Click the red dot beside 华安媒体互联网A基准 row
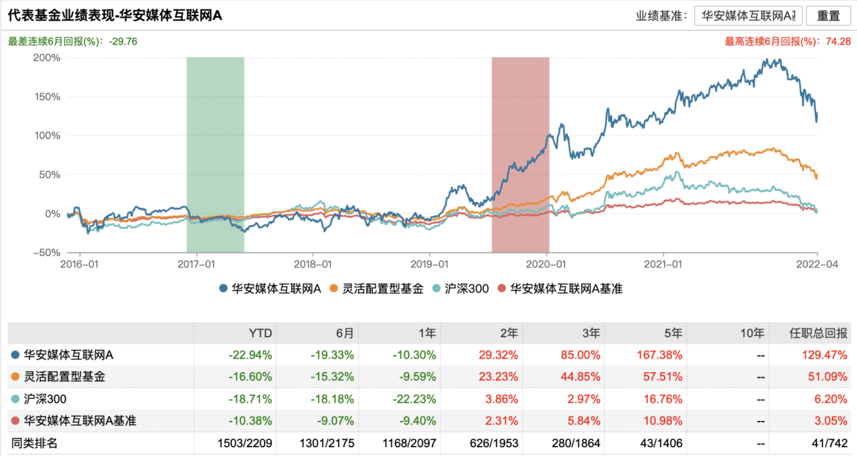The width and height of the screenshot is (857, 456). 16,421
